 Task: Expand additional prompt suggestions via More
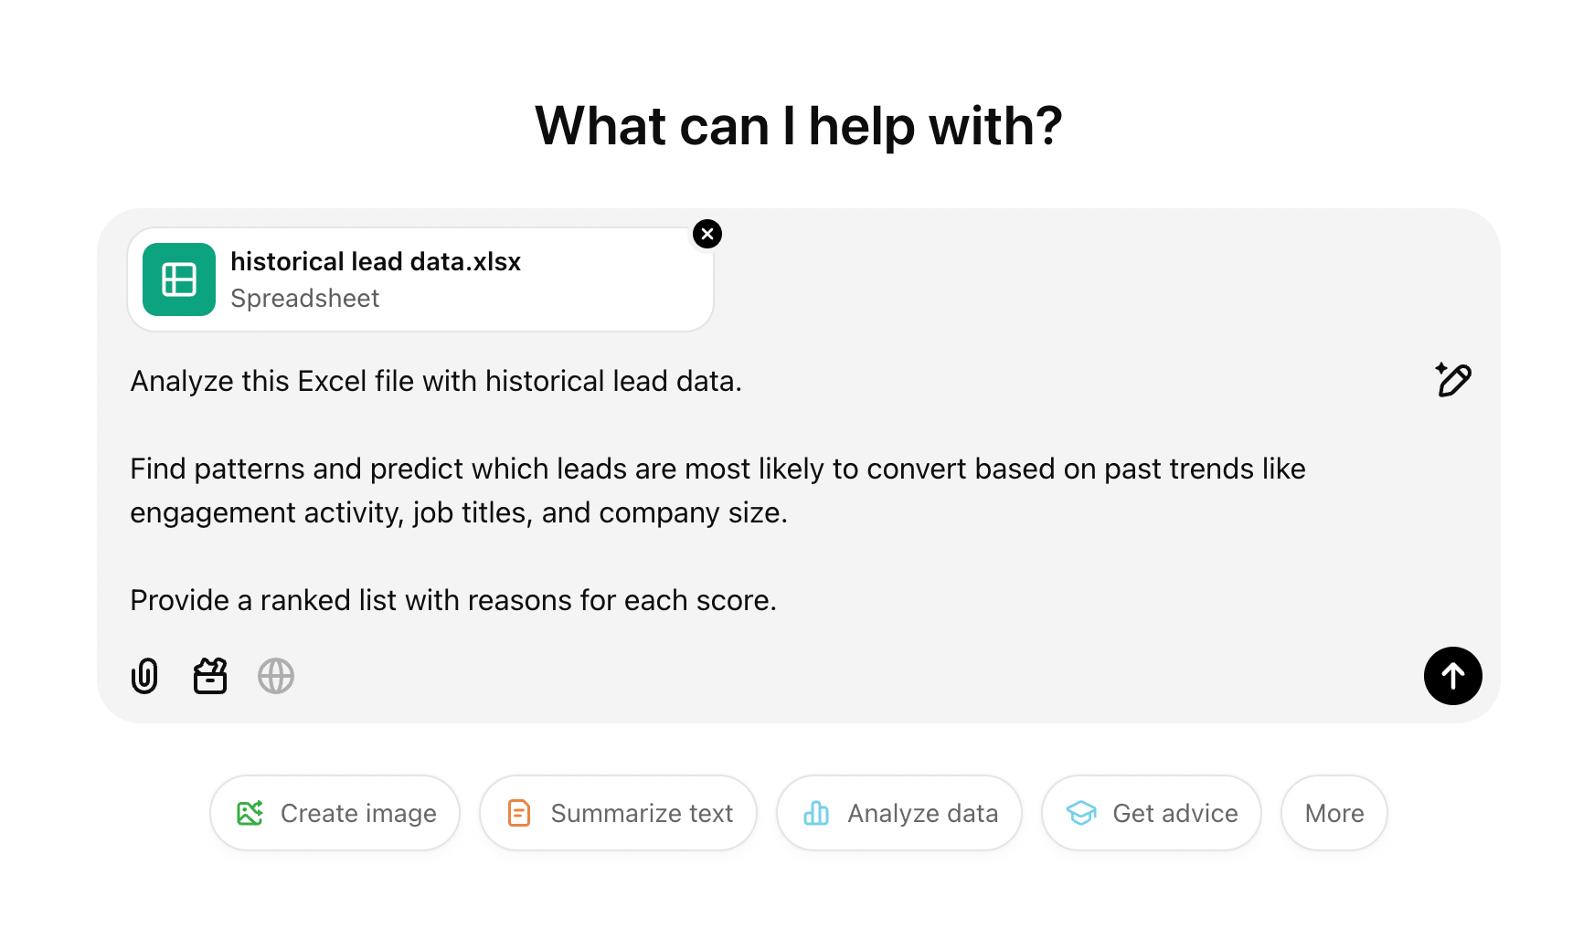coord(1334,812)
